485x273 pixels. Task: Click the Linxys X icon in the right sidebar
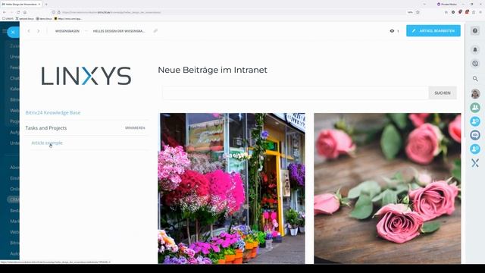pyautogui.click(x=475, y=163)
